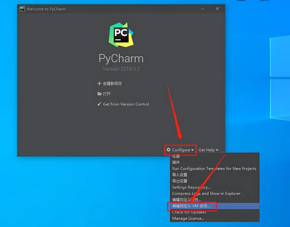
Task: Open Settings Repository menu entry
Action: click(215, 187)
